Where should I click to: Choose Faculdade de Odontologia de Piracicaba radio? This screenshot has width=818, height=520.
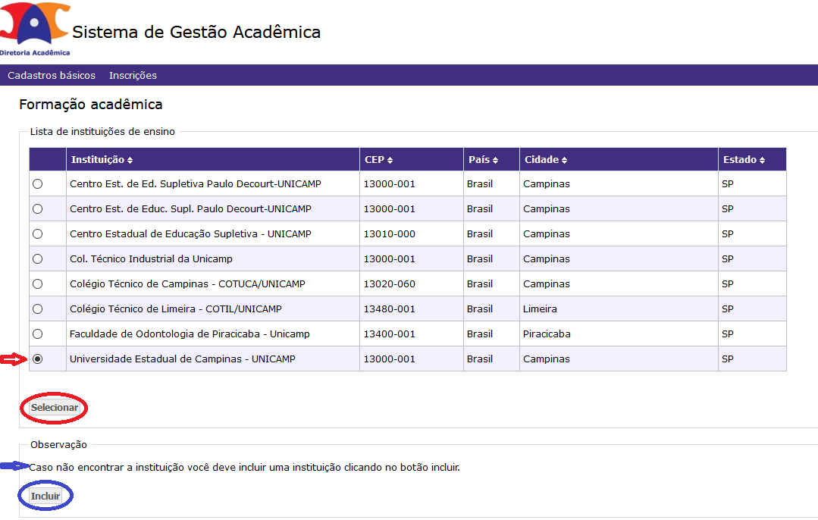38,334
